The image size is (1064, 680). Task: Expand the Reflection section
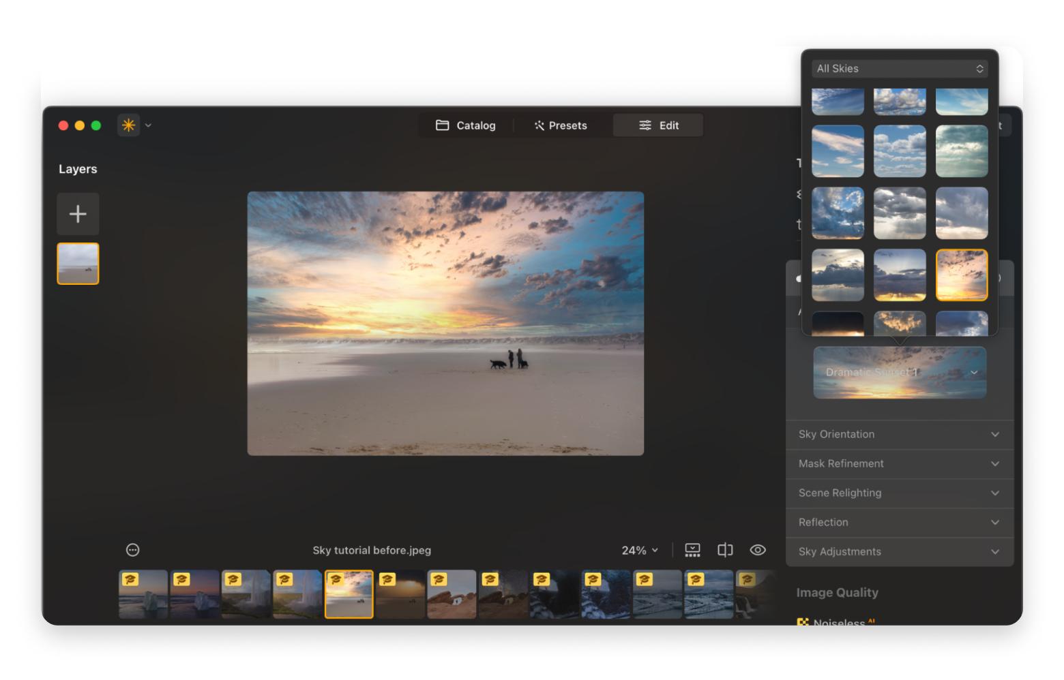pos(899,523)
